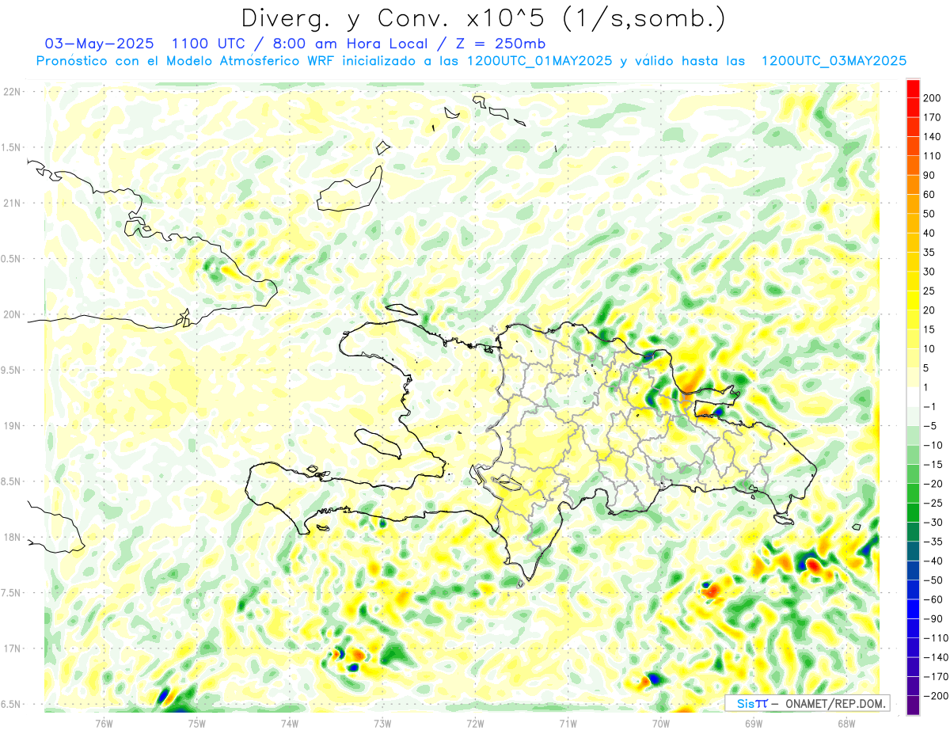This screenshot has width=950, height=734.
Task: Click the '-200' colorbar value at bottom
Action: tap(935, 696)
